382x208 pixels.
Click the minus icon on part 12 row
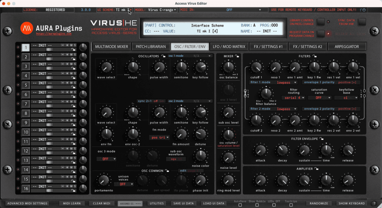coord(63,149)
